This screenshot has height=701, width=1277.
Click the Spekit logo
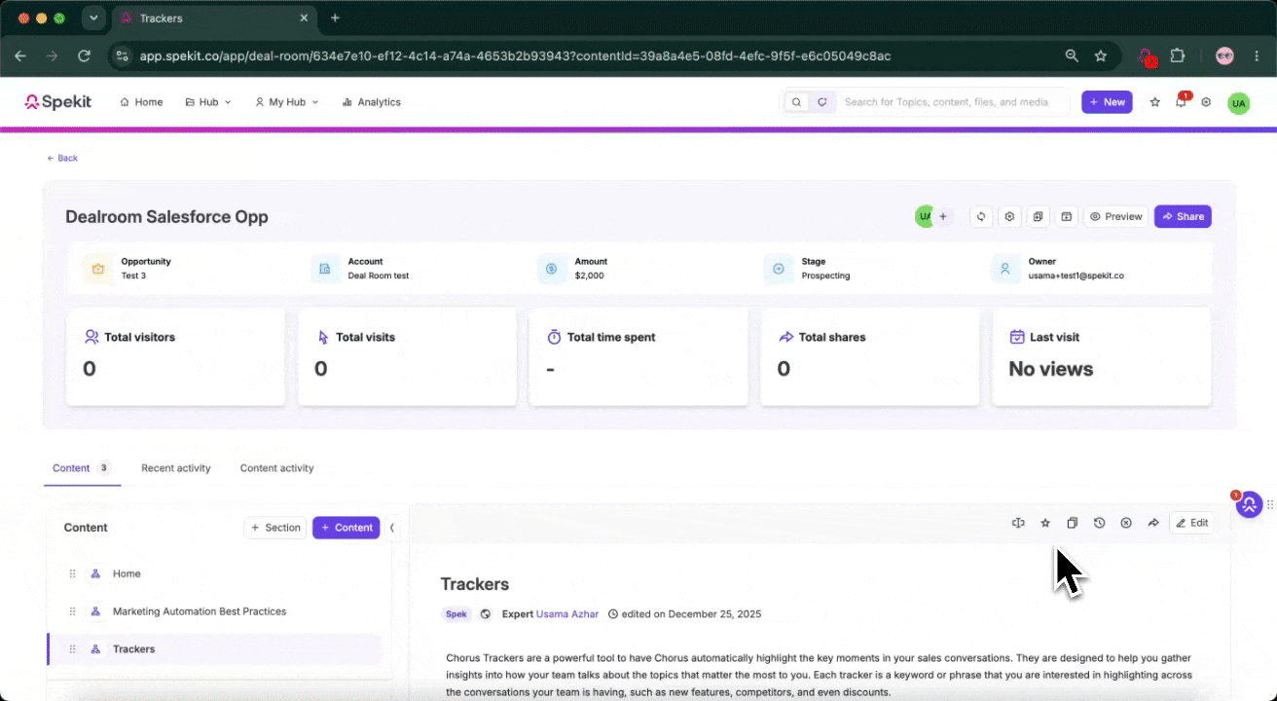[x=58, y=101]
